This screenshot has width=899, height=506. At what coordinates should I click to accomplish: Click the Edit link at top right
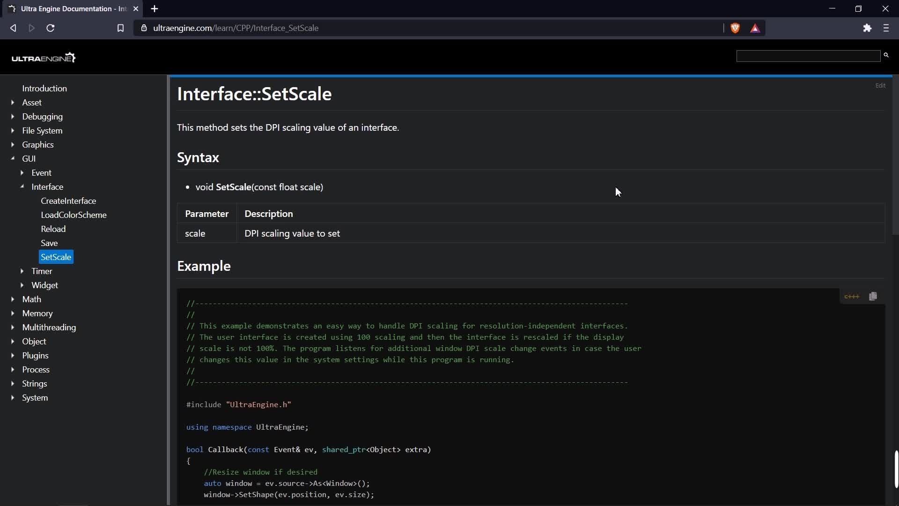880,86
